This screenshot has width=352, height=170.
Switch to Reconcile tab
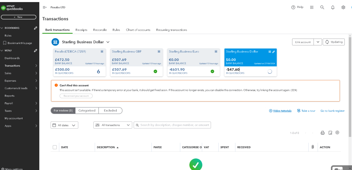tap(100, 30)
